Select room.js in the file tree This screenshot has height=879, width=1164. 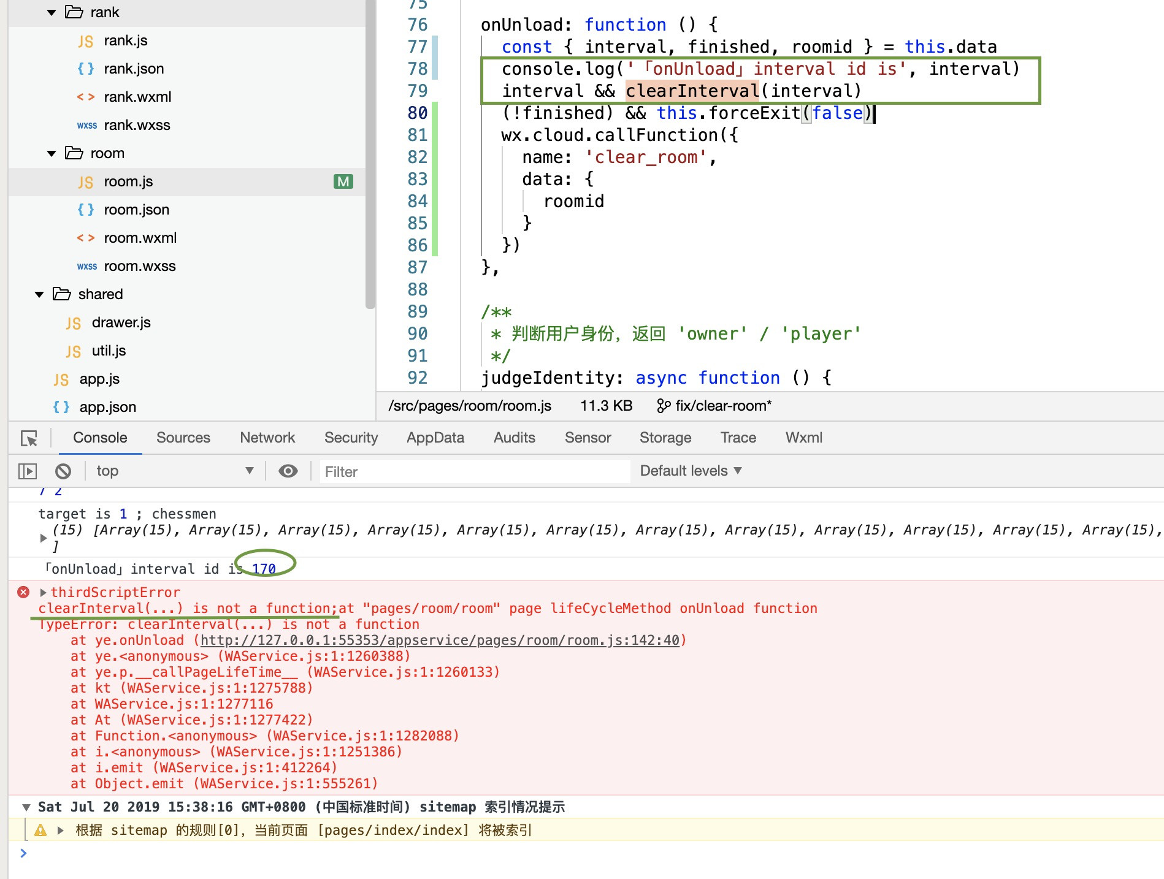[187, 181]
